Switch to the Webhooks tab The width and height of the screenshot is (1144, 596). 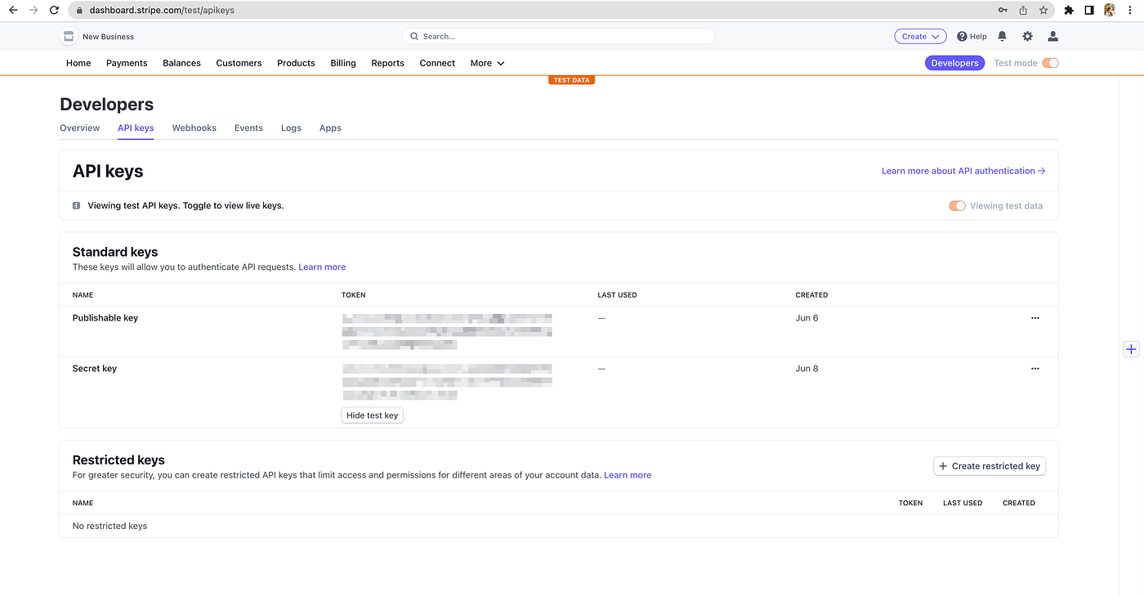tap(194, 128)
